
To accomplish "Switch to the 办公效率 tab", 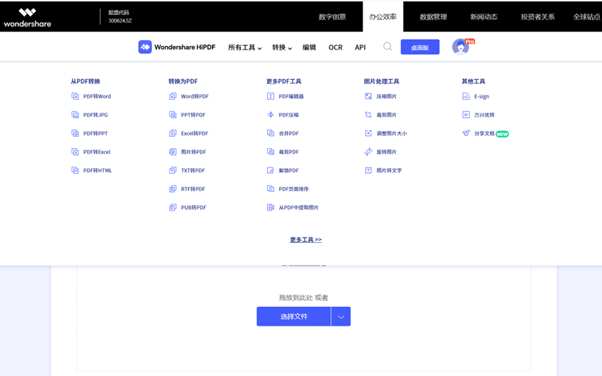I will point(383,17).
